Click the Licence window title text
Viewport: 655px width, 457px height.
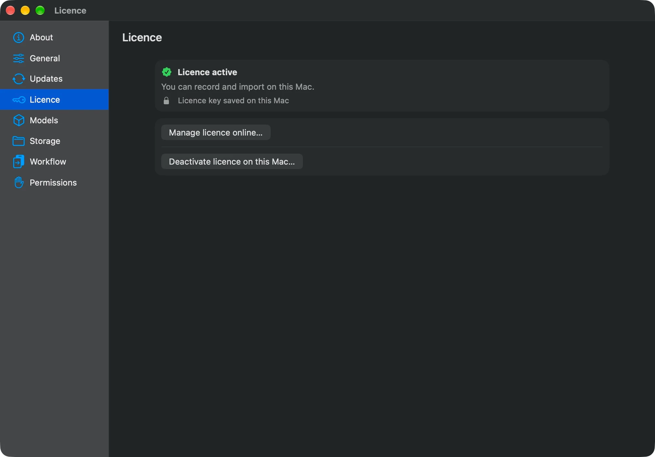[x=70, y=11]
